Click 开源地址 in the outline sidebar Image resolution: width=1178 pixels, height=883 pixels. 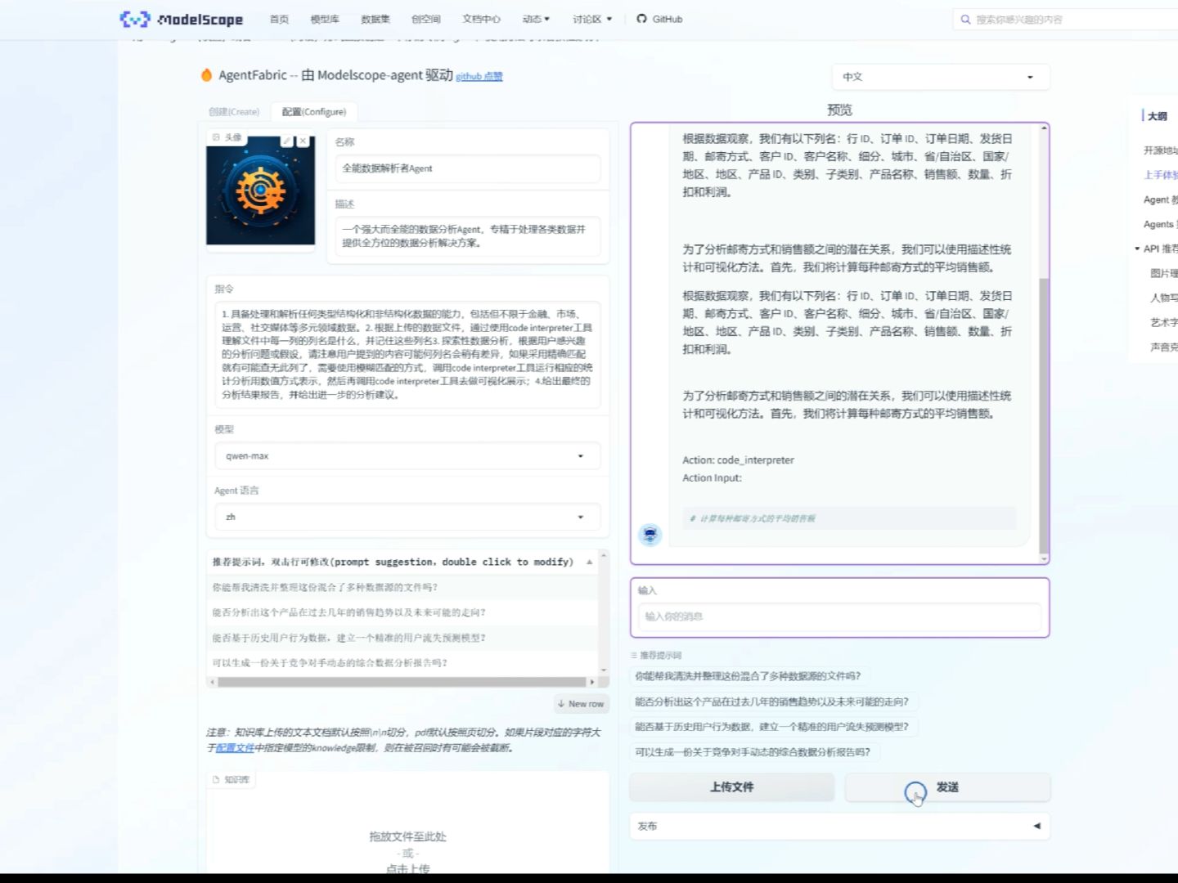pos(1161,150)
